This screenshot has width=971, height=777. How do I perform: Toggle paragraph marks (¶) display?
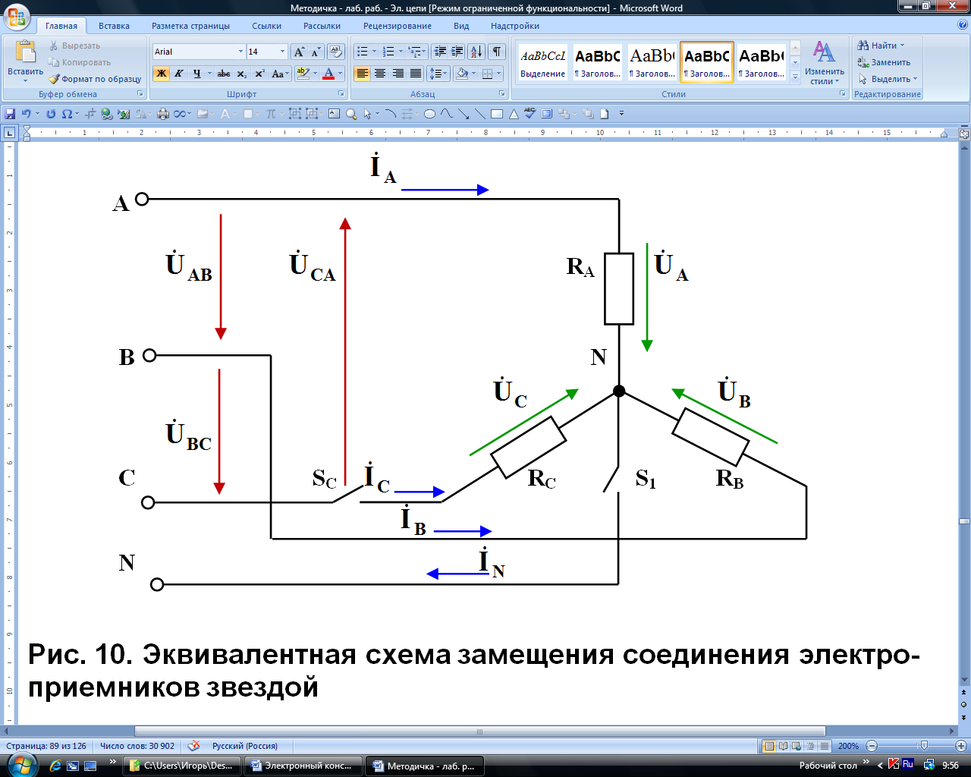pyautogui.click(x=496, y=52)
